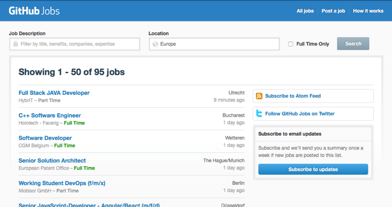
Task: Click the '9 minutes ago' timestamp
Action: click(x=229, y=100)
